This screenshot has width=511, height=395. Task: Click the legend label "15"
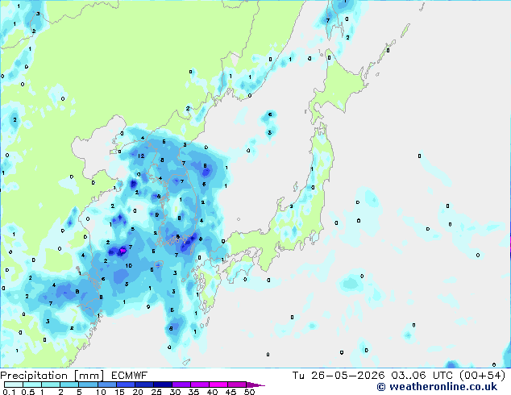tap(119, 392)
